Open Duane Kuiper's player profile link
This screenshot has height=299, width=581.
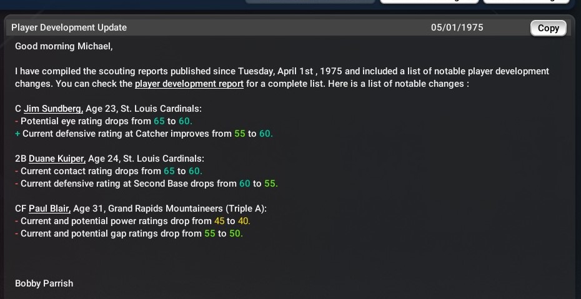tap(56, 159)
